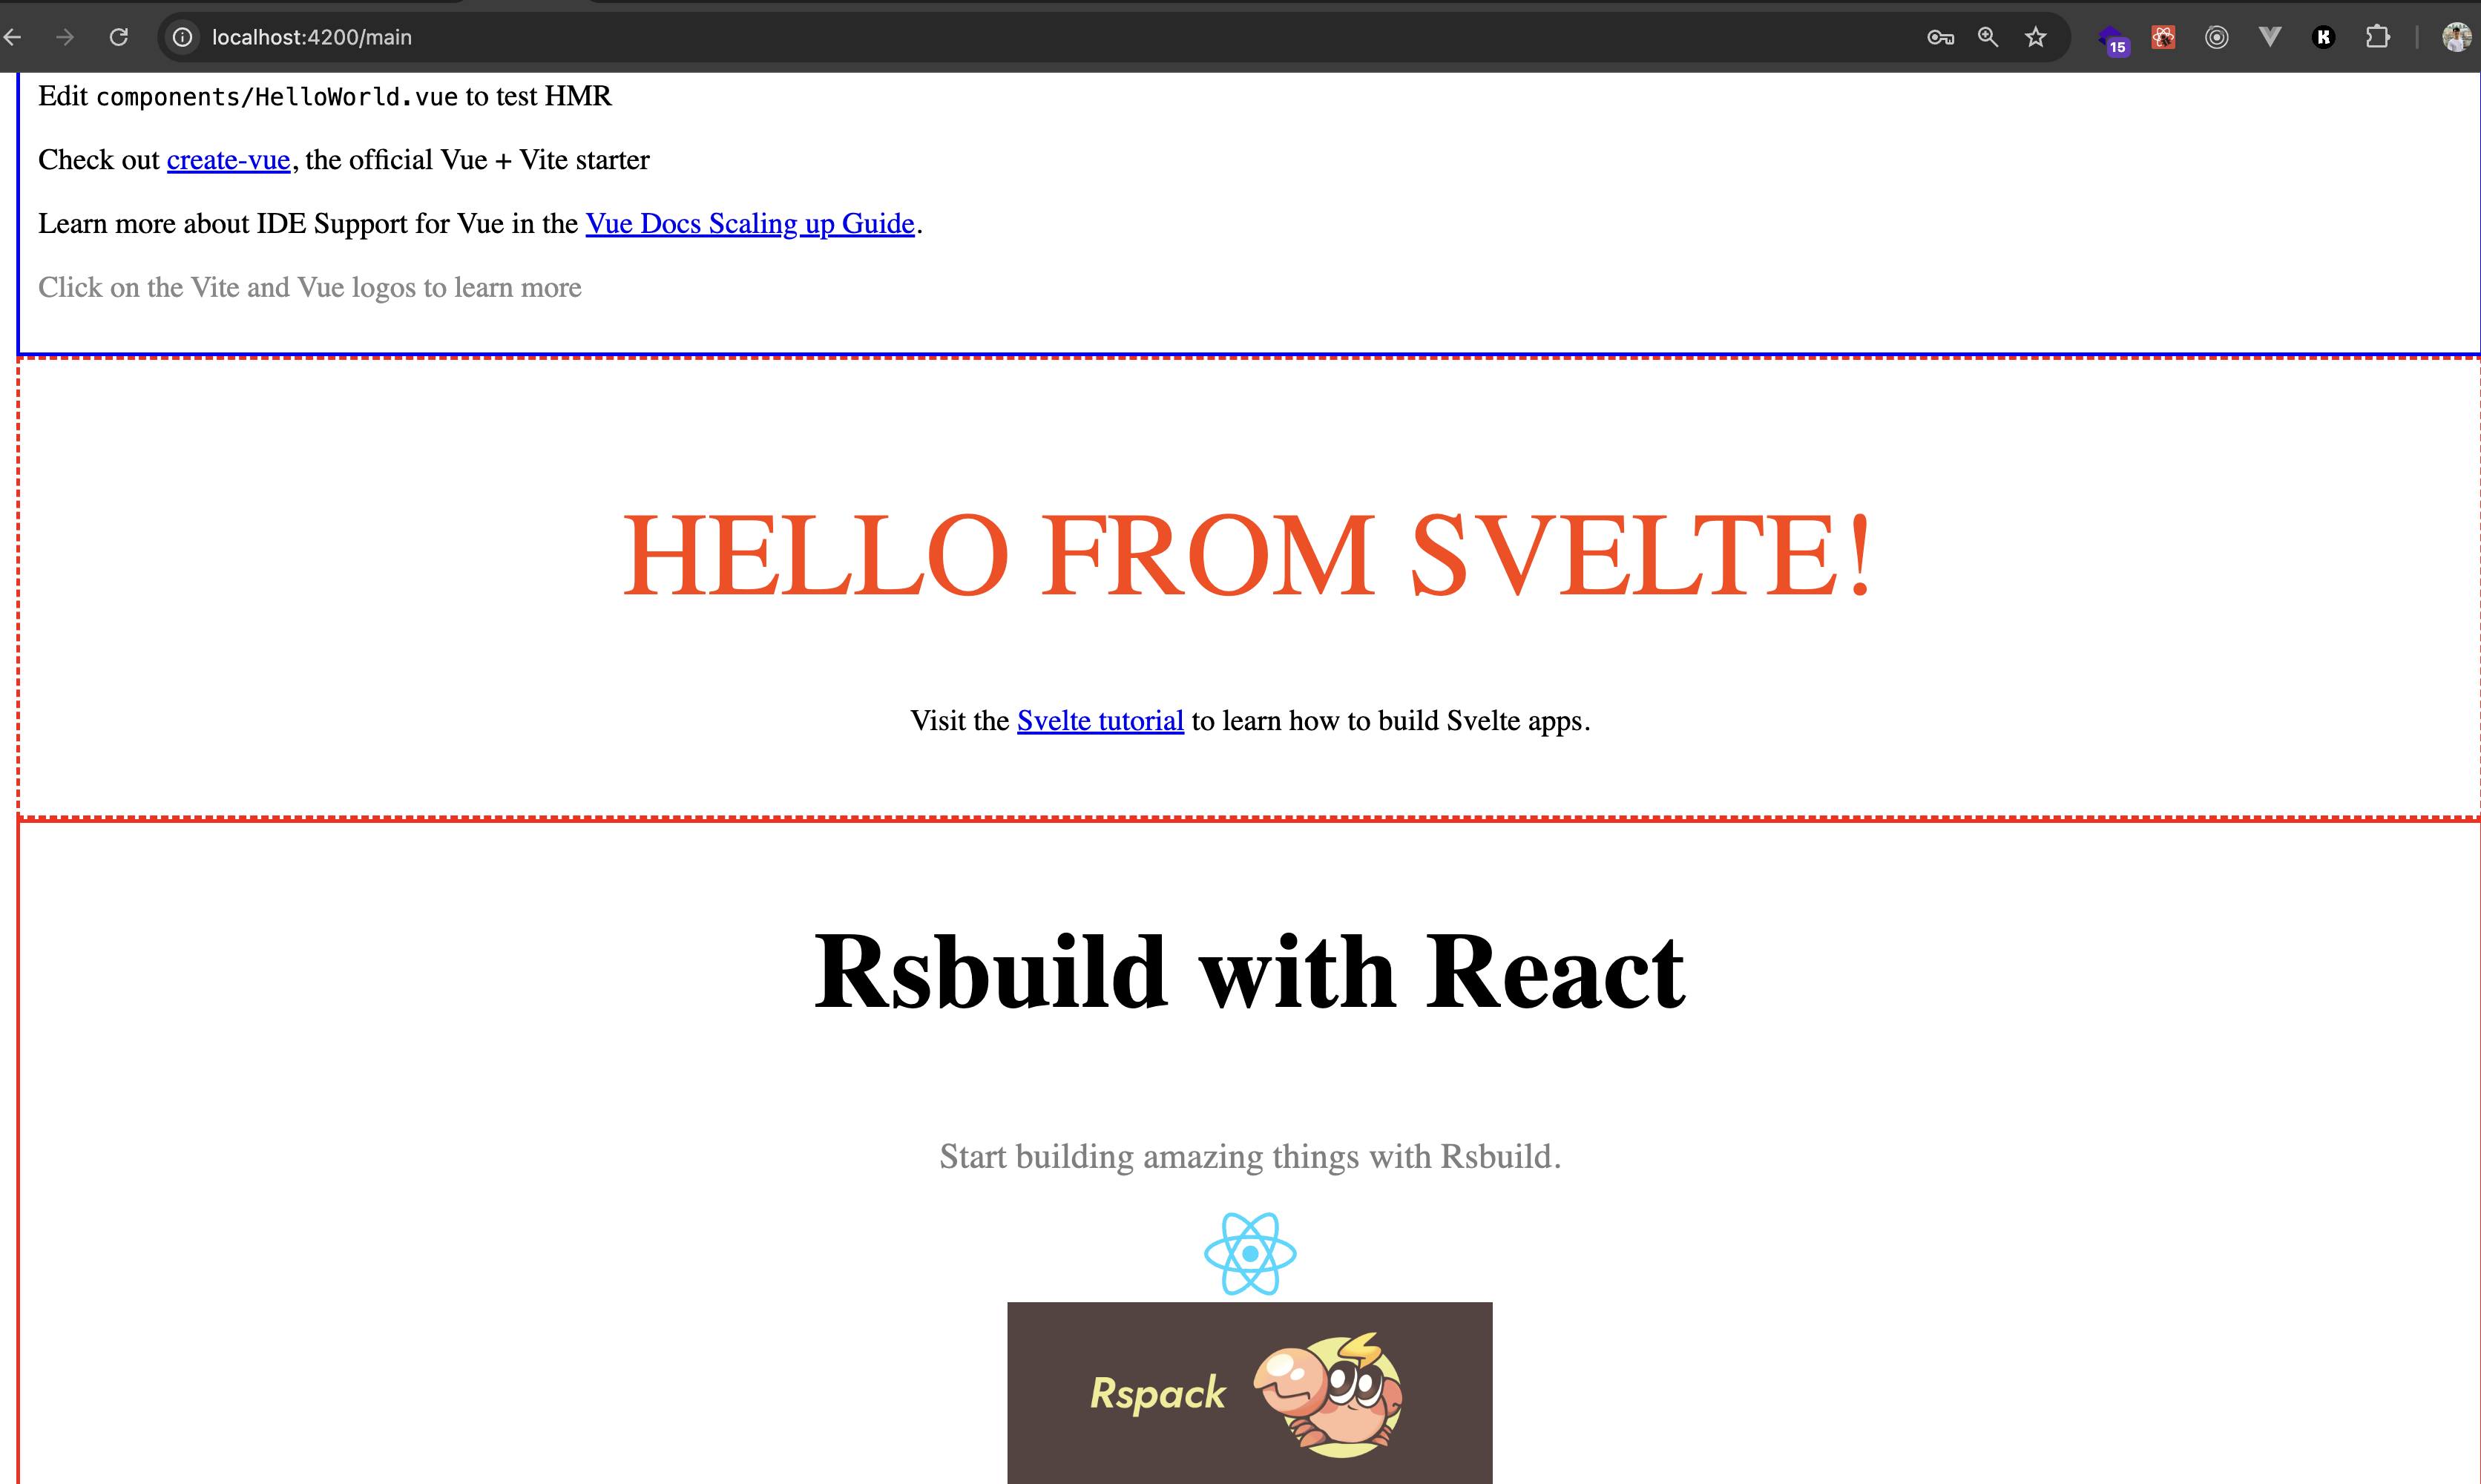Open the Svelte tutorial link
Viewport: 2481px width, 1484px height.
pyautogui.click(x=1100, y=721)
